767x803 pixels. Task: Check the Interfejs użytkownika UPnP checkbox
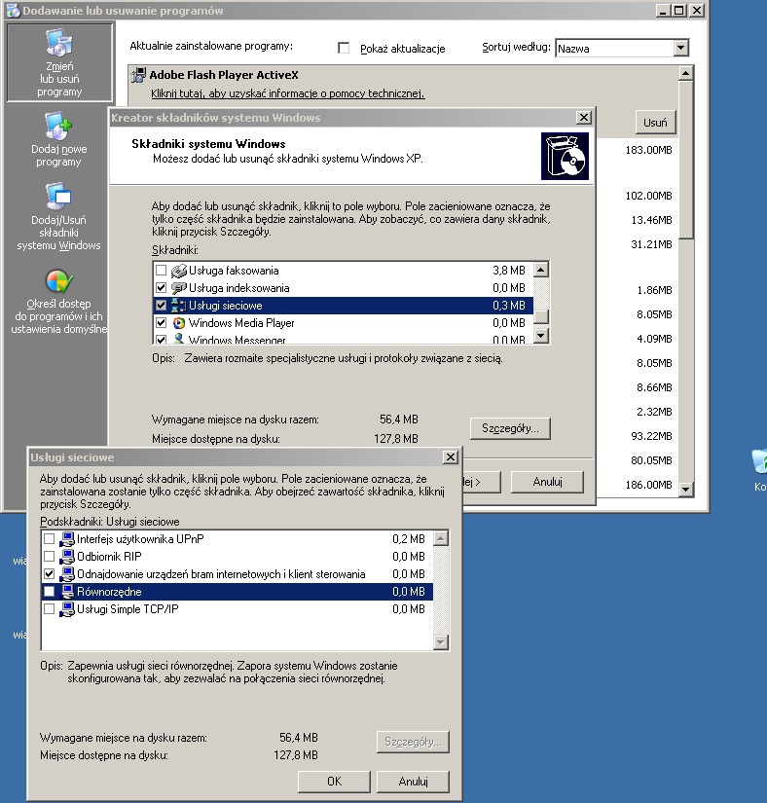pyautogui.click(x=49, y=539)
